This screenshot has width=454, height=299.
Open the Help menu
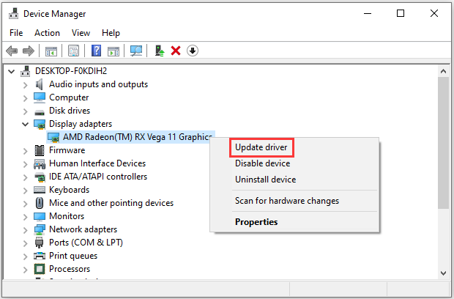coord(111,33)
